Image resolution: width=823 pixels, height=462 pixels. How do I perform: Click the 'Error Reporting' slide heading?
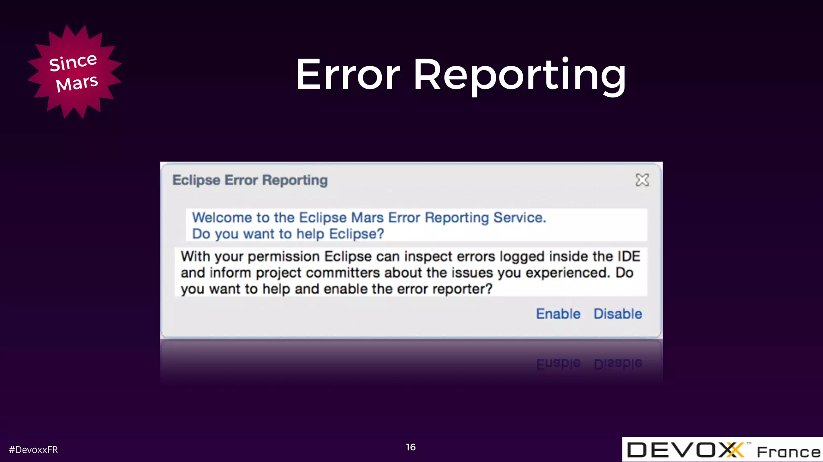[x=461, y=76]
